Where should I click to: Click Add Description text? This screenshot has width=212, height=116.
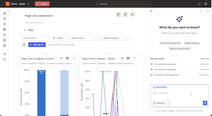tap(33, 23)
